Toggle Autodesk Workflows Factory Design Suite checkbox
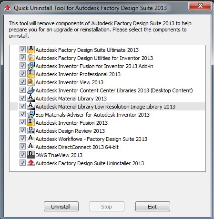 coord(22,139)
